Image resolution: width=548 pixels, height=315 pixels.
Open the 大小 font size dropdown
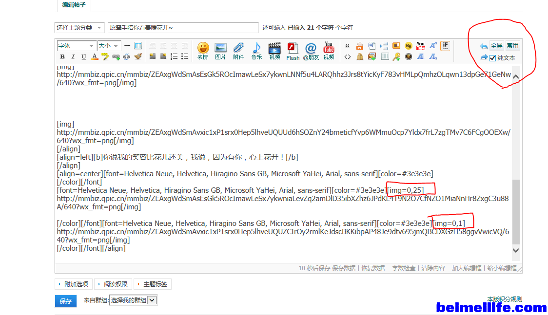tap(109, 46)
